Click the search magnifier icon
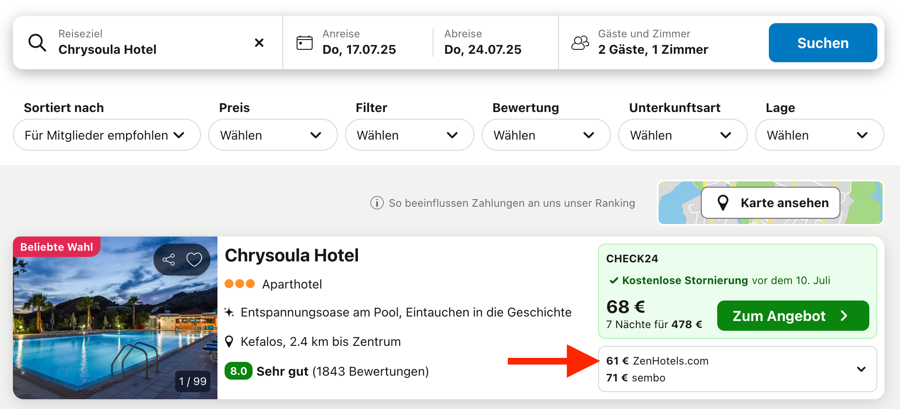The height and width of the screenshot is (409, 900). coord(37,43)
